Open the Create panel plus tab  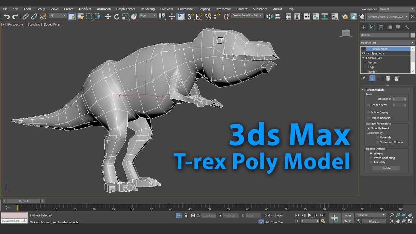[x=364, y=27]
